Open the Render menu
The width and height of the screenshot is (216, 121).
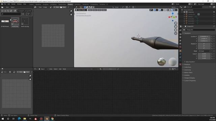coord(13,4)
